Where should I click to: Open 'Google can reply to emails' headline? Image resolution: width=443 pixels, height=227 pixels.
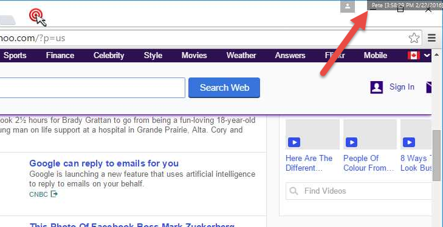pos(104,163)
